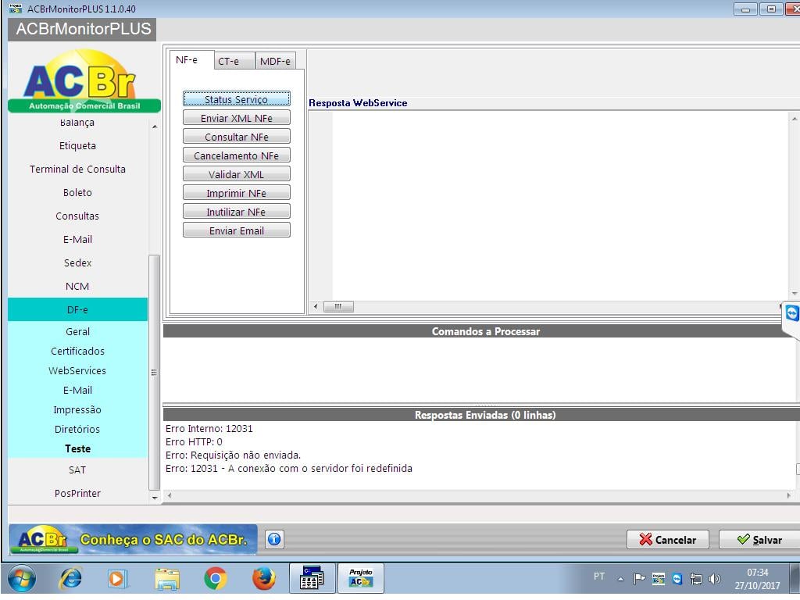Select Terminal de Consulta in sidebar
800x600 pixels.
pos(77,170)
